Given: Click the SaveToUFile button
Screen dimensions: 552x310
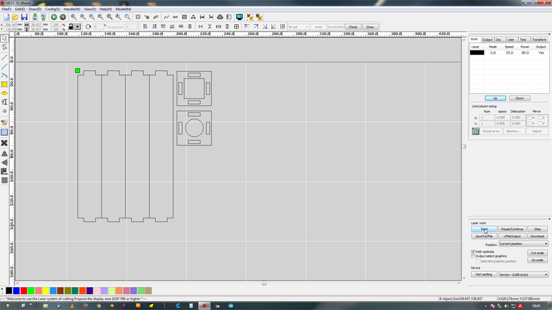Looking at the screenshot, I should [x=484, y=236].
